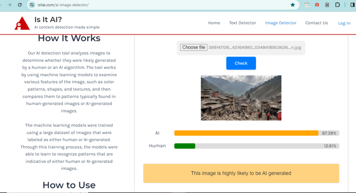Viewport: 356px width, 193px height.
Task: Open the Contact Us page
Action: 317,23
